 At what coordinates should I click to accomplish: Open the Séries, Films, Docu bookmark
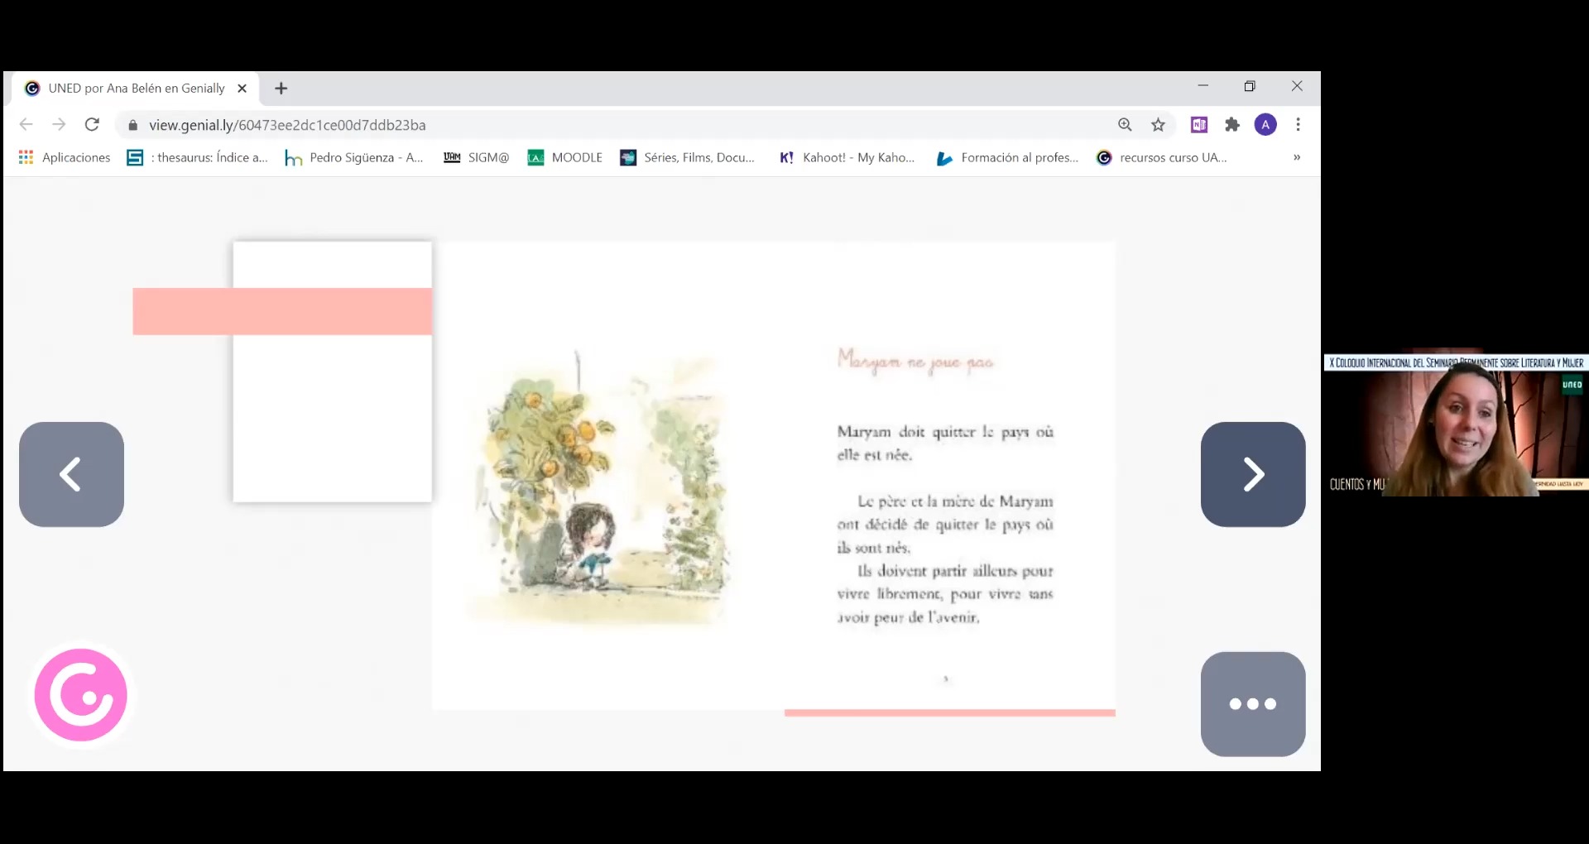(687, 157)
